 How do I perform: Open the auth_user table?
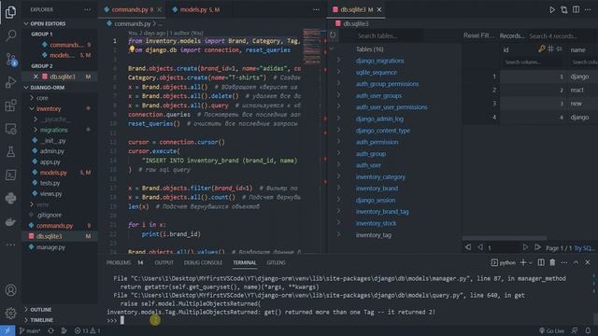(368, 165)
